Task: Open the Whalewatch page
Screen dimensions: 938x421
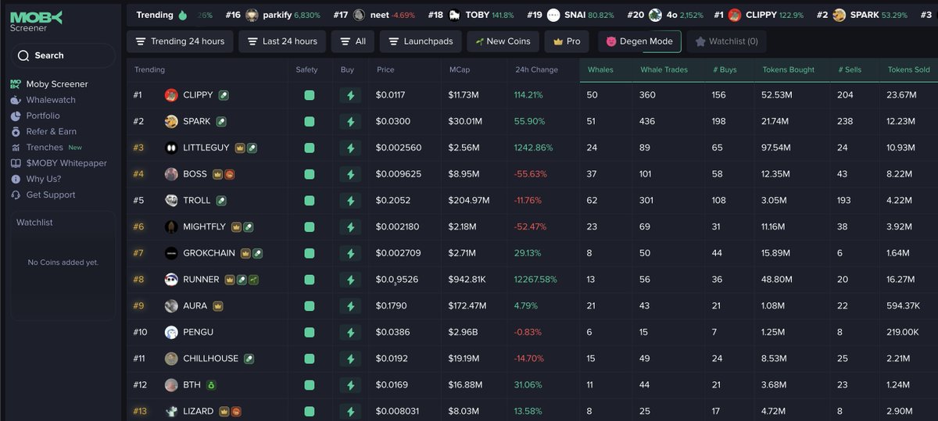Action: tap(51, 100)
